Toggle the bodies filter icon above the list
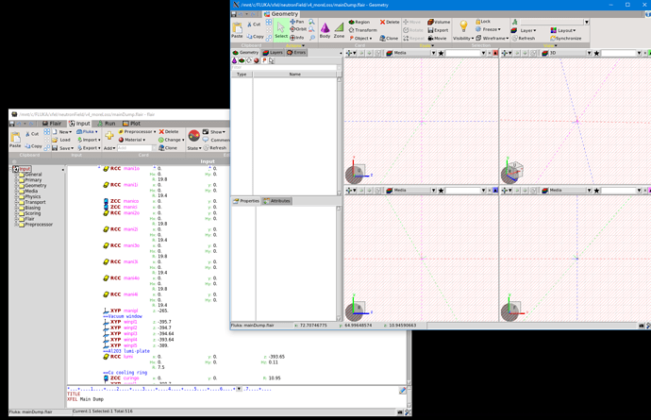This screenshot has height=420, width=651. (234, 60)
